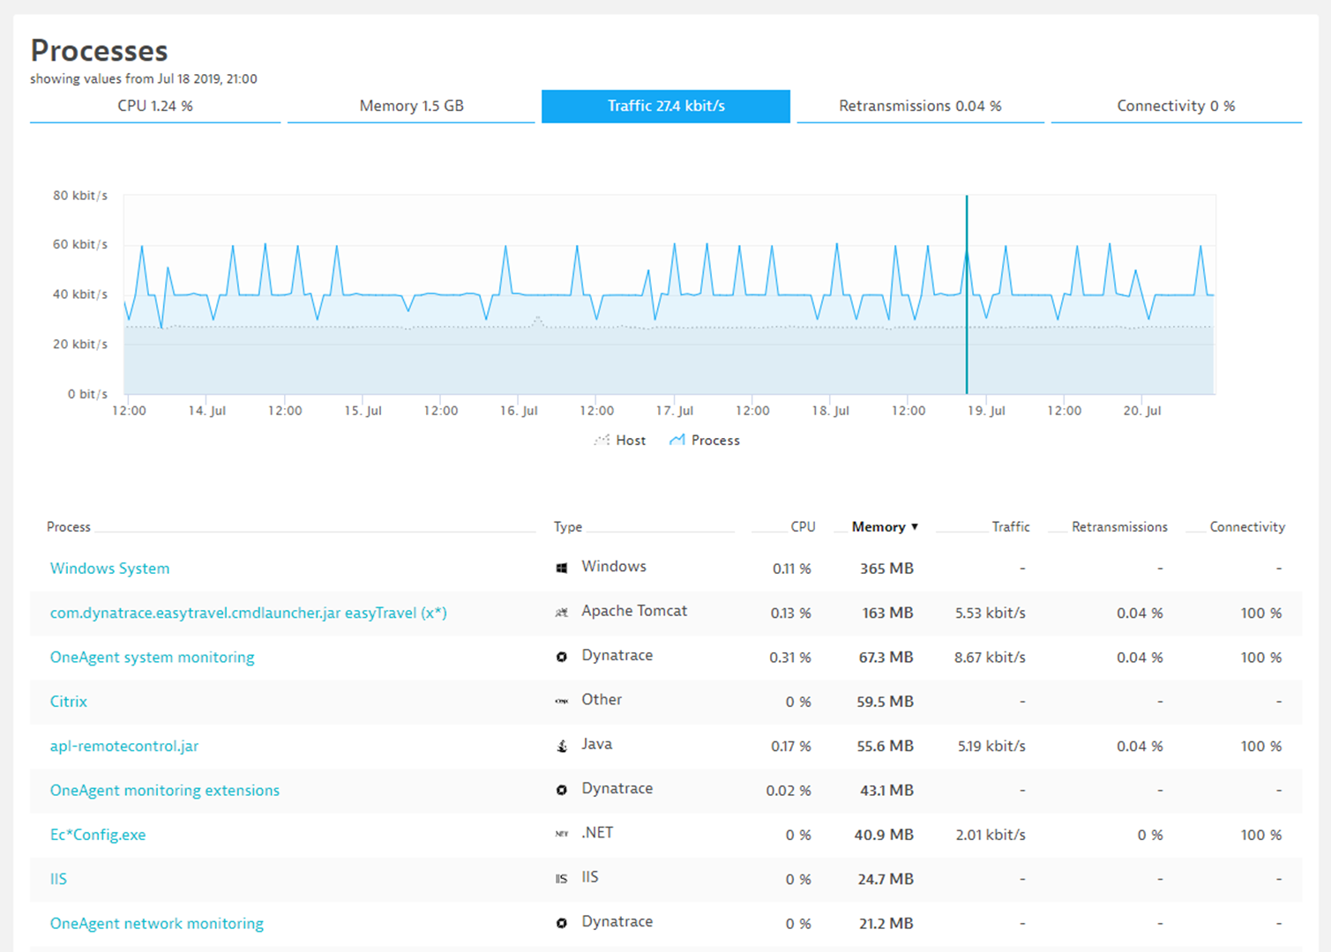This screenshot has width=1331, height=952.
Task: Click 0.31 % CPU value
Action: pos(789,658)
